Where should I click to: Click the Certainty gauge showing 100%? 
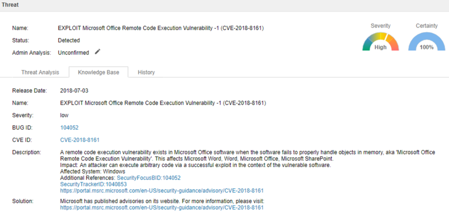(426, 42)
